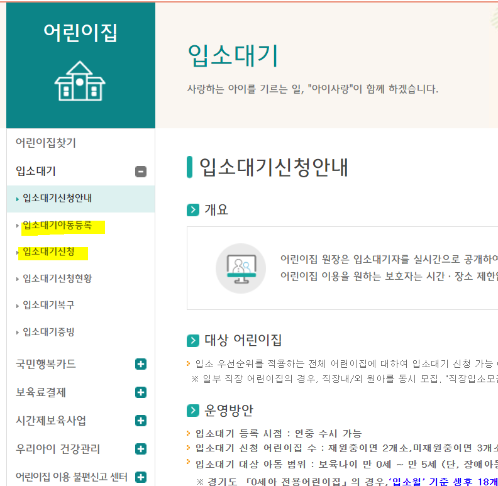This screenshot has height=486, width=498.
Task: Click the arrow icon beside 대상 어린이집
Action: pos(193,341)
